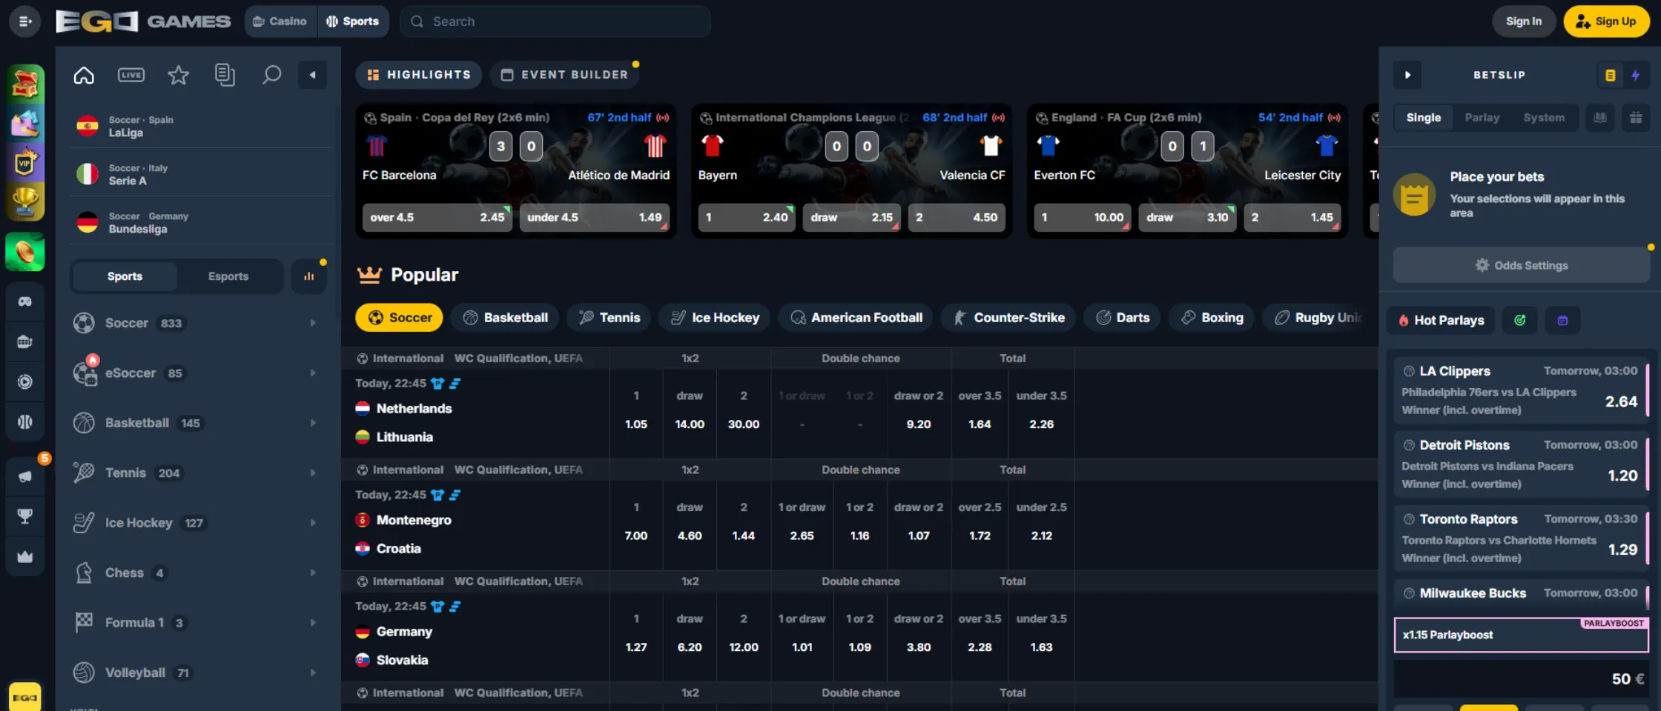Open the Event Builder tab
This screenshot has height=711, width=1661.
pos(564,74)
